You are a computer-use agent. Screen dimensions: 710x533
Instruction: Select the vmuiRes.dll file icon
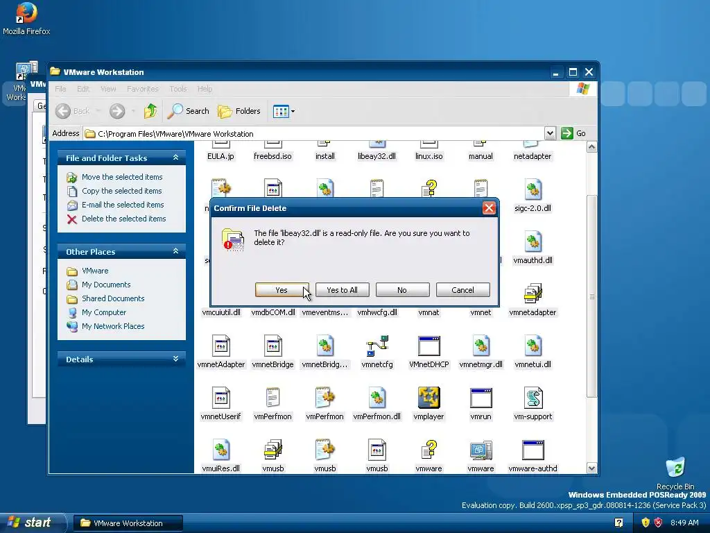221,450
